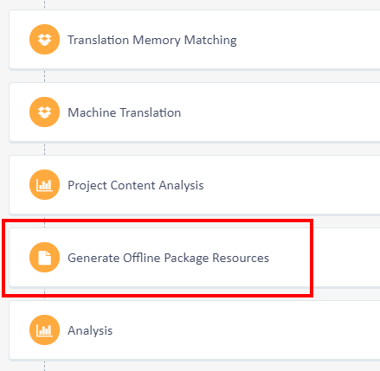Select the Analysis text label
Viewport: 380px width, 371px height.
point(90,330)
